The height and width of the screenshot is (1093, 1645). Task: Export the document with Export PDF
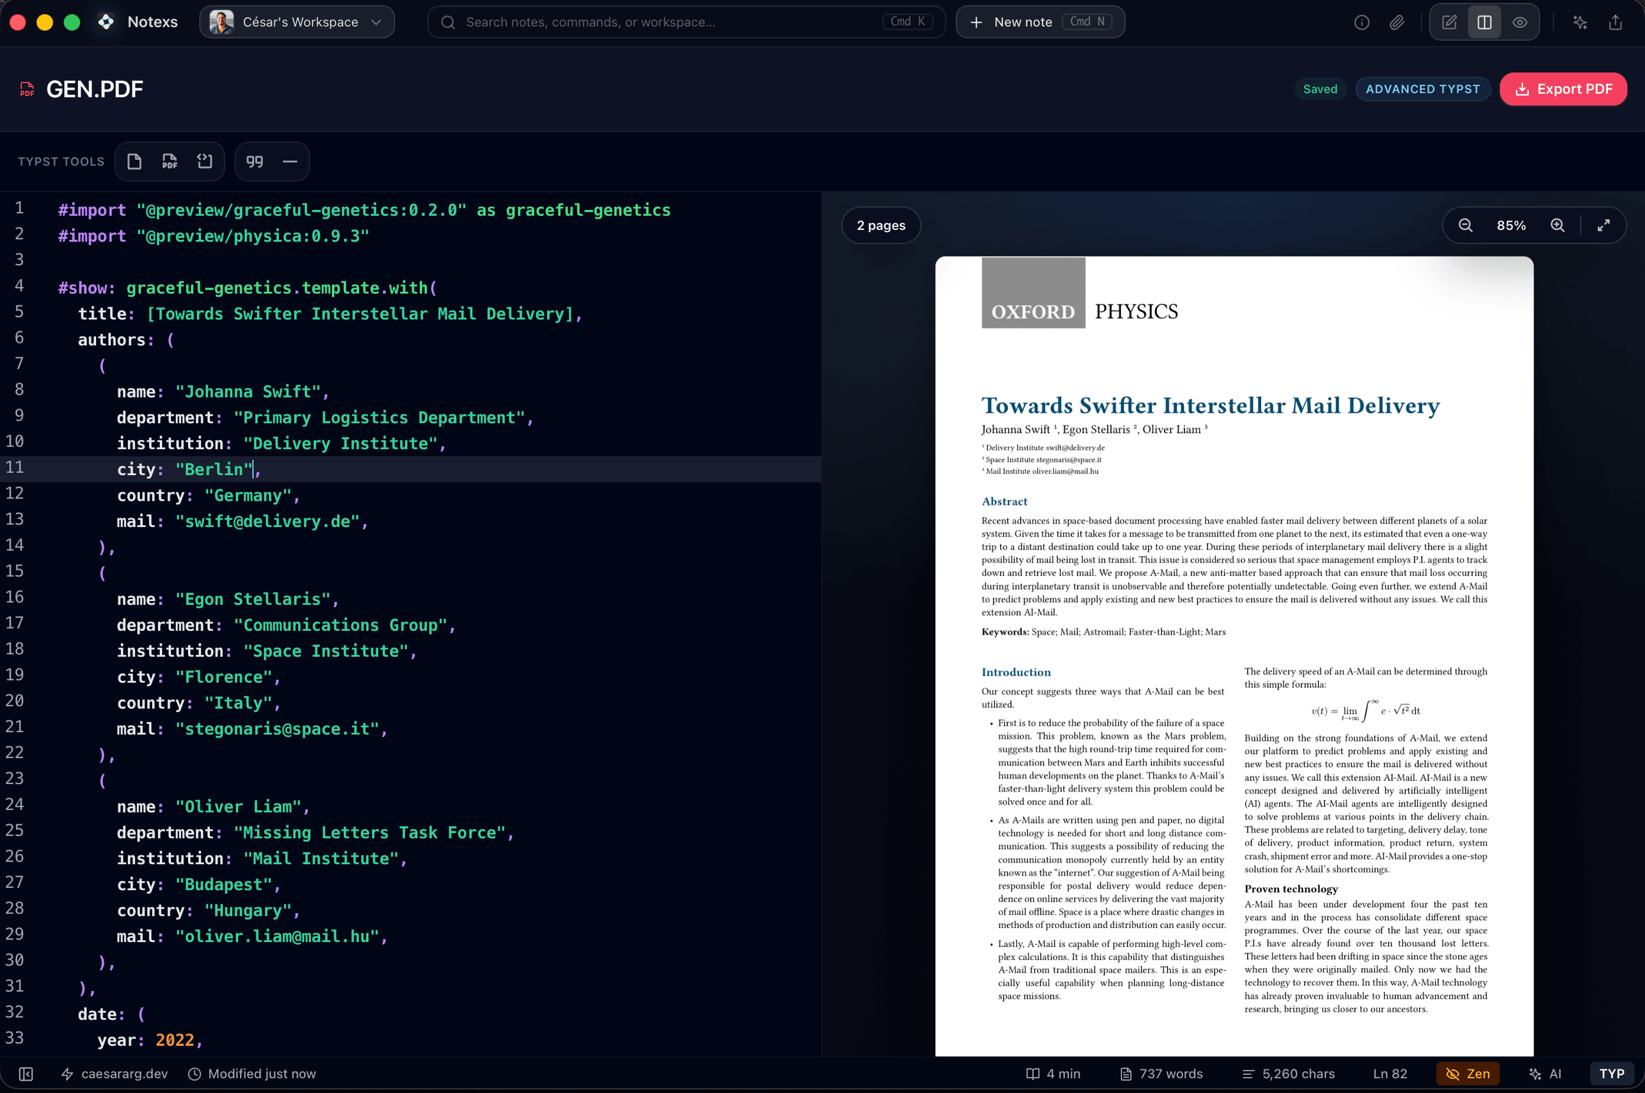tap(1564, 89)
